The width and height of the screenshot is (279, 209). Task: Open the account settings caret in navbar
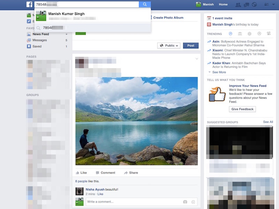pos(273,5)
